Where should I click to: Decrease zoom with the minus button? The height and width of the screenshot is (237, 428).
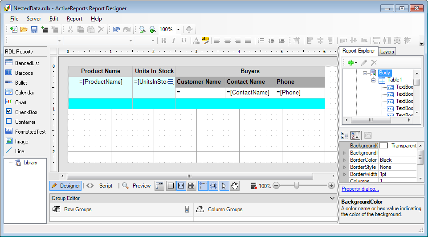click(x=276, y=186)
